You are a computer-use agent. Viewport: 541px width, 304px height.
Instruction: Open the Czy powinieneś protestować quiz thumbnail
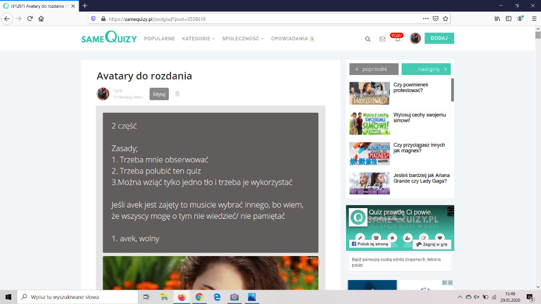[370, 93]
